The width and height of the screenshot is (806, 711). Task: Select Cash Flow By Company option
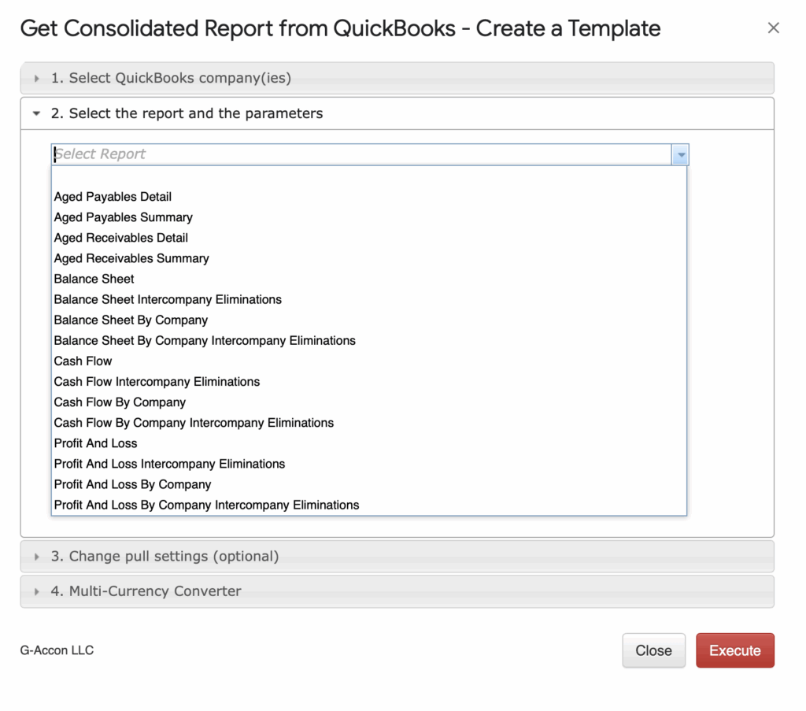pos(120,402)
